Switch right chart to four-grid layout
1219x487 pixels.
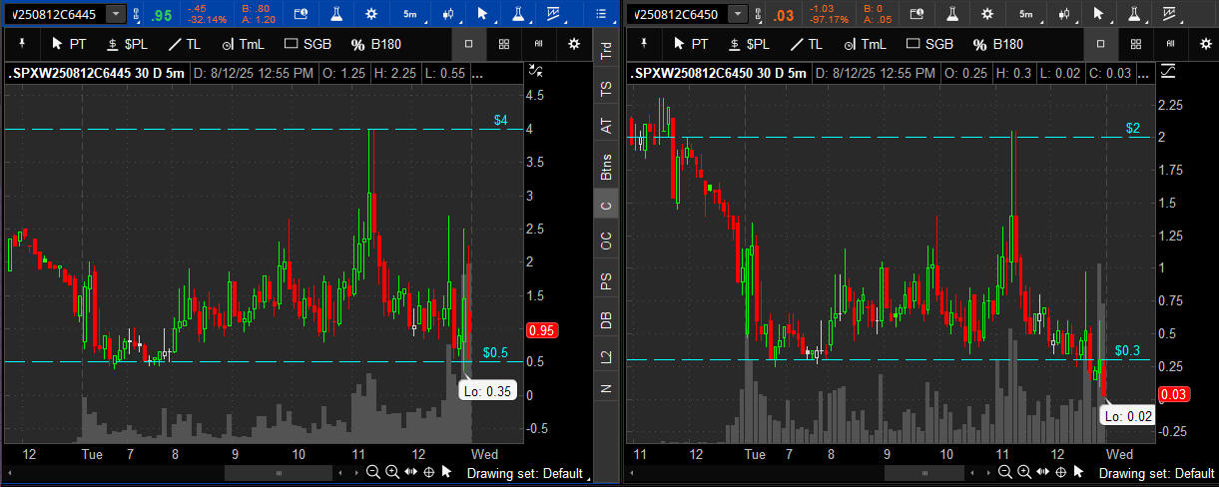pyautogui.click(x=1134, y=44)
